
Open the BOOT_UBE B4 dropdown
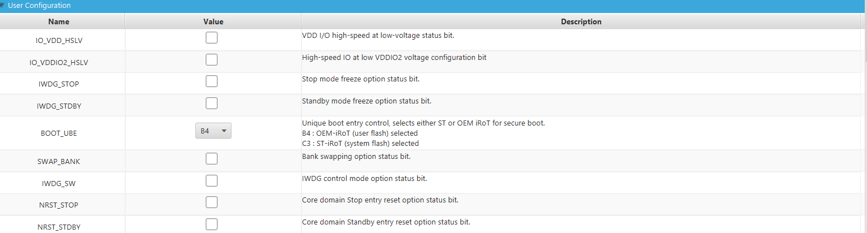(214, 131)
